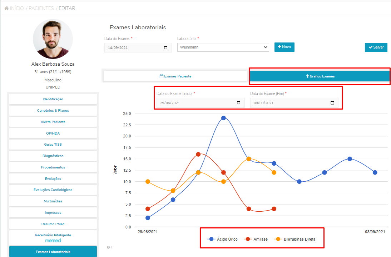Screen dimensions: 391x257
Task: Click the UNIMED insurance text
Action: click(x=53, y=87)
